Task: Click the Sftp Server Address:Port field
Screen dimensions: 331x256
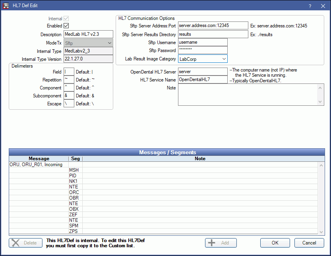Action: (213, 26)
